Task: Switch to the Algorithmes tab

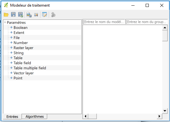Action: tap(35, 117)
